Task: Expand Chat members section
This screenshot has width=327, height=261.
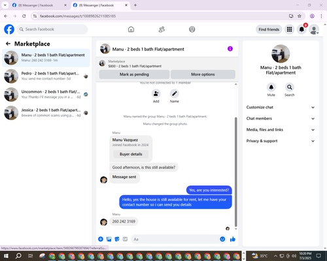Action: point(281,119)
